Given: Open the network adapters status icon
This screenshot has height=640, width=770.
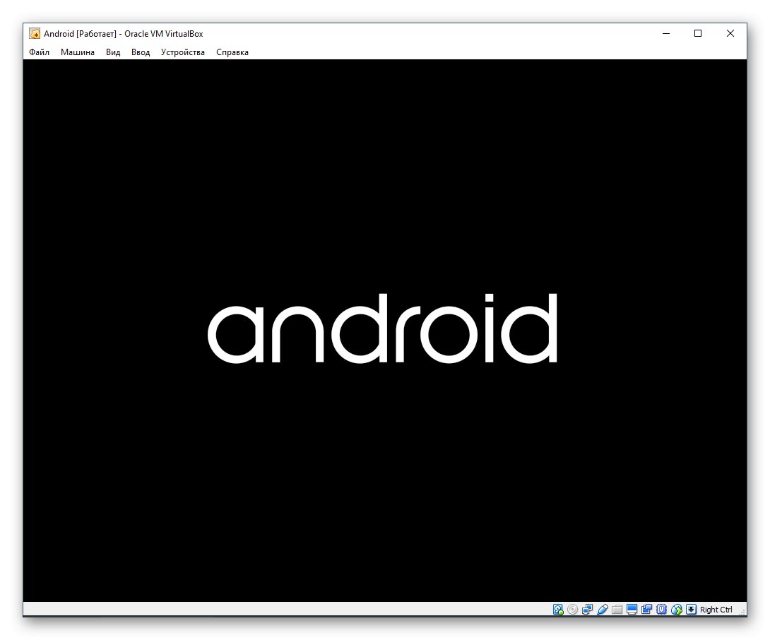Looking at the screenshot, I should pyautogui.click(x=587, y=610).
